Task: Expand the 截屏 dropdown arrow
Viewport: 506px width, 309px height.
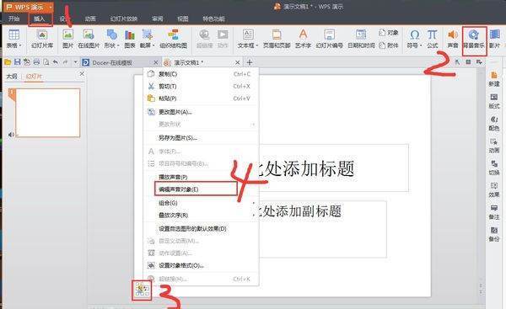Action: coord(153,45)
